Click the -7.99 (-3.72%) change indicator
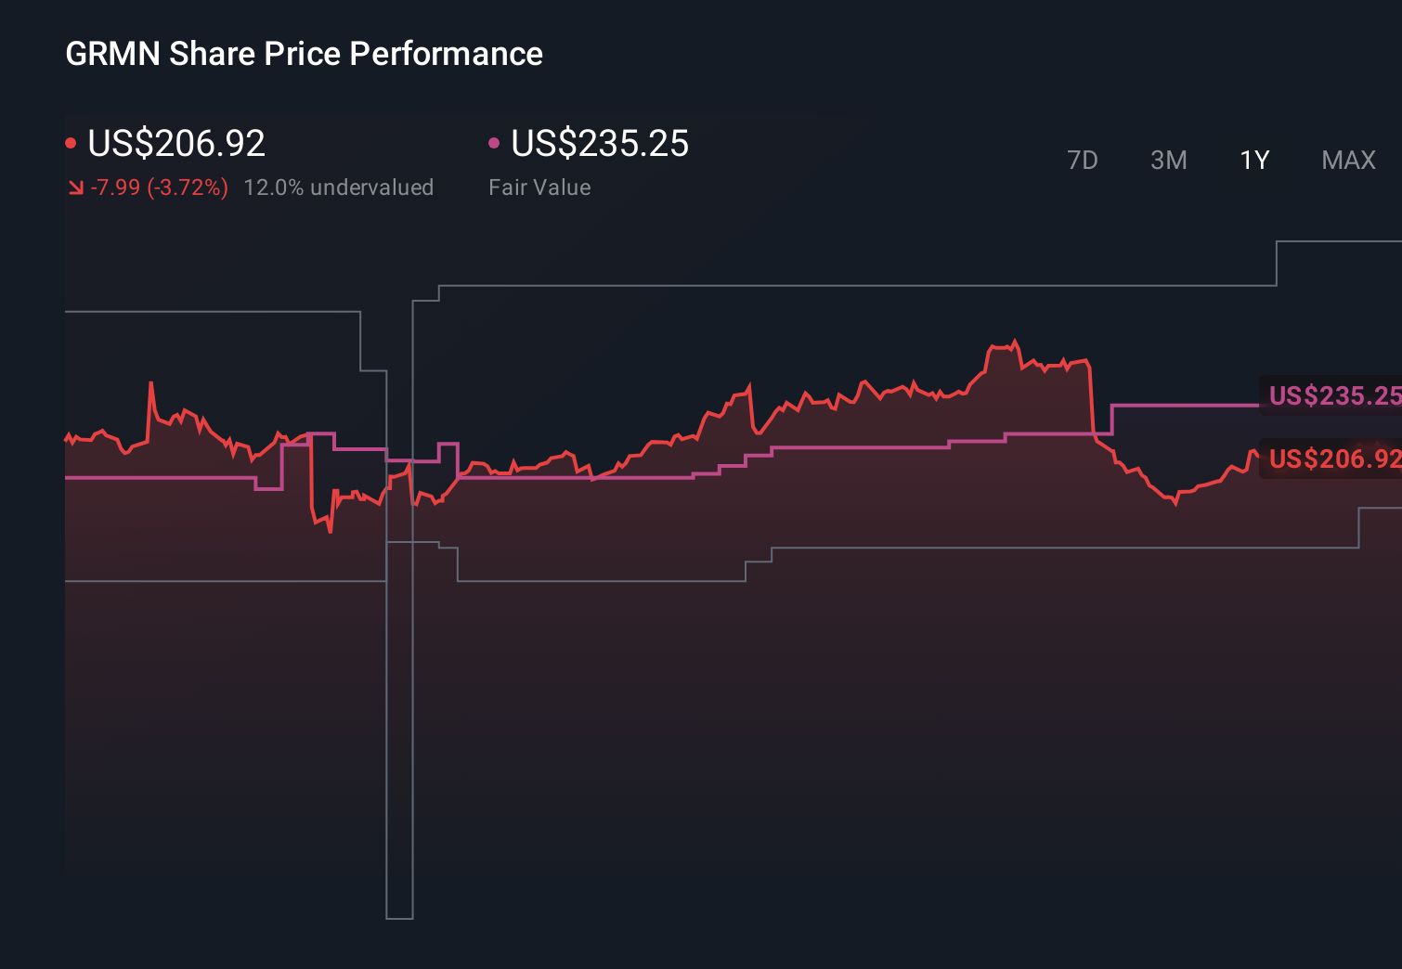Screen dimensions: 1402x969 click(x=160, y=187)
